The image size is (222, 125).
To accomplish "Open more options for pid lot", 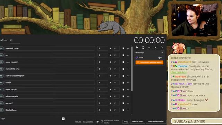I will pos(128,55).
